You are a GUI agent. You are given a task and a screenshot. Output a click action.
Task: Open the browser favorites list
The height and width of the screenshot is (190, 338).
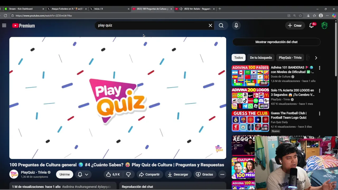point(314,16)
